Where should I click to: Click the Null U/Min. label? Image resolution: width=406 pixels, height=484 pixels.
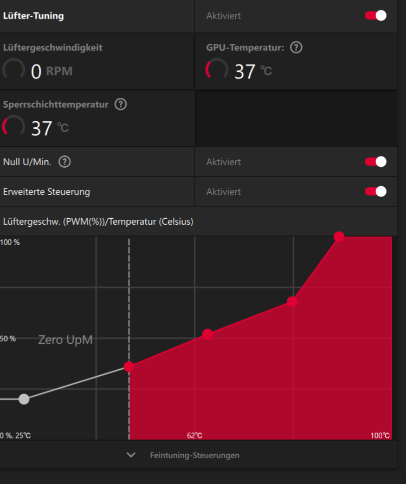[27, 162]
